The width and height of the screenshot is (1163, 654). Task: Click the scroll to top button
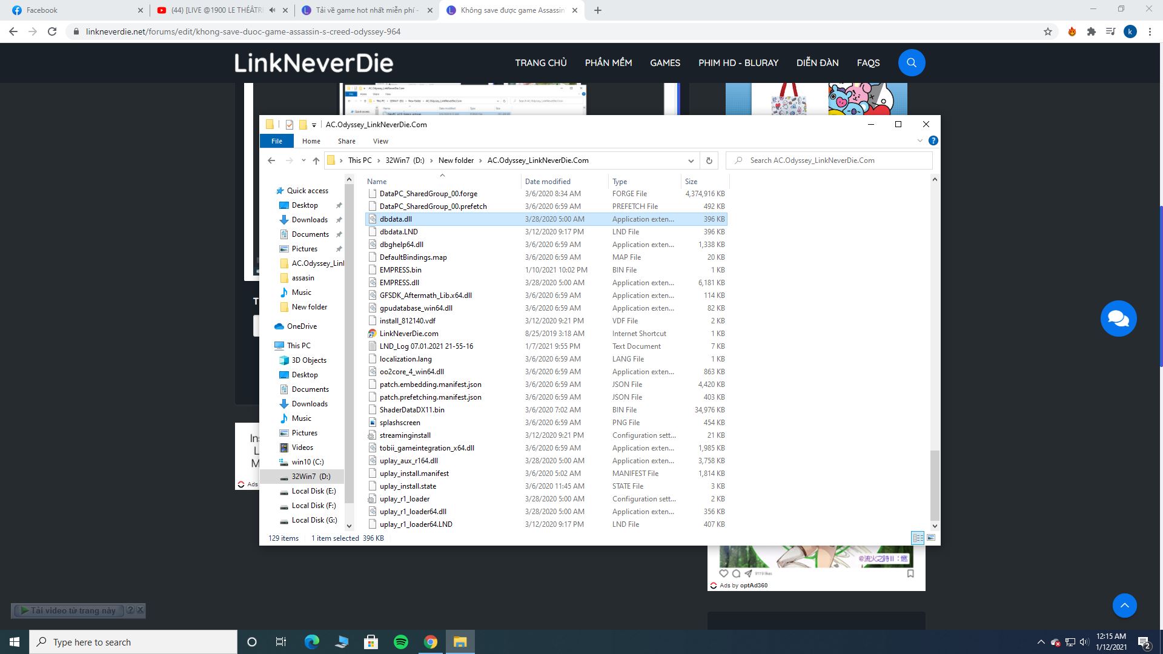click(x=1125, y=606)
